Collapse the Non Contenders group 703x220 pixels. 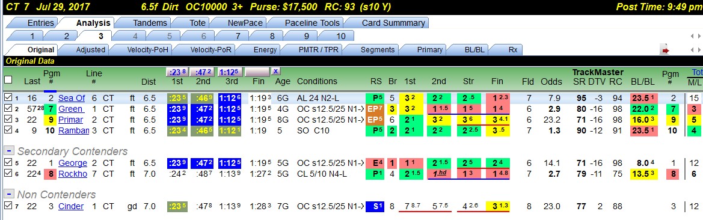(8, 194)
